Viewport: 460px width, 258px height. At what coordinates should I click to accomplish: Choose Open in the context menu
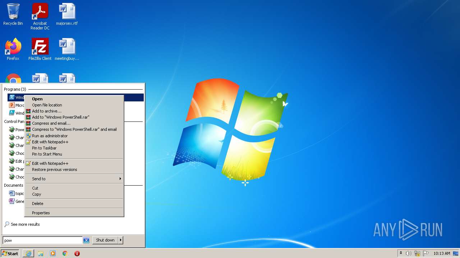[x=74, y=99]
